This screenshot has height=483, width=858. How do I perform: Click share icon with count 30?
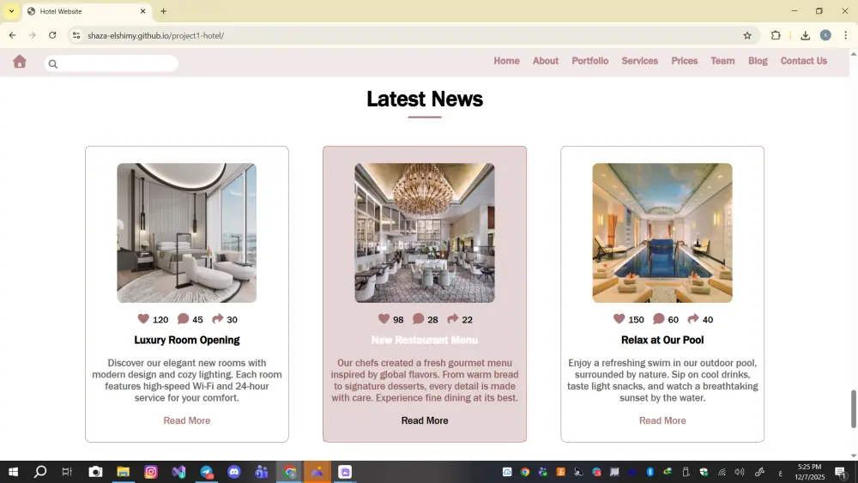(218, 318)
